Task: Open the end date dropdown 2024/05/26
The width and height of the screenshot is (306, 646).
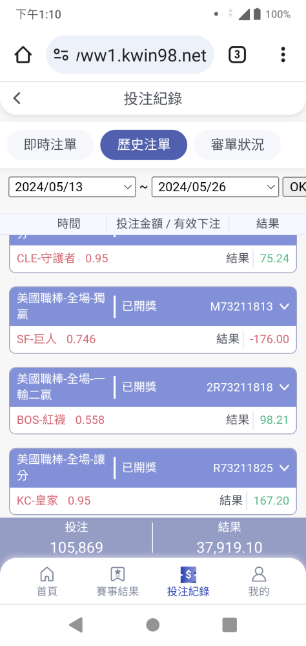Action: [x=216, y=187]
